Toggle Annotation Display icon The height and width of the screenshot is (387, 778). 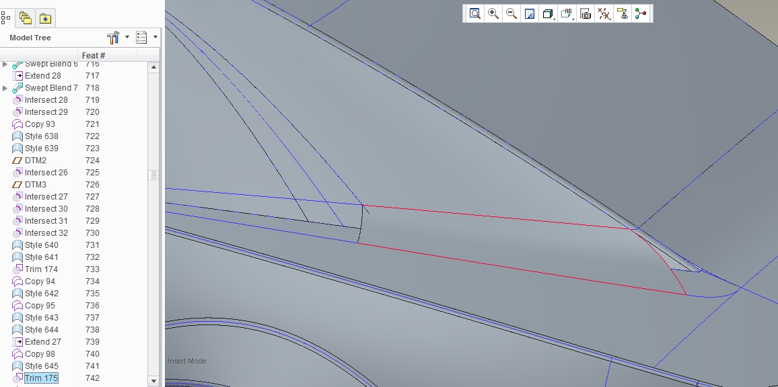pos(623,13)
